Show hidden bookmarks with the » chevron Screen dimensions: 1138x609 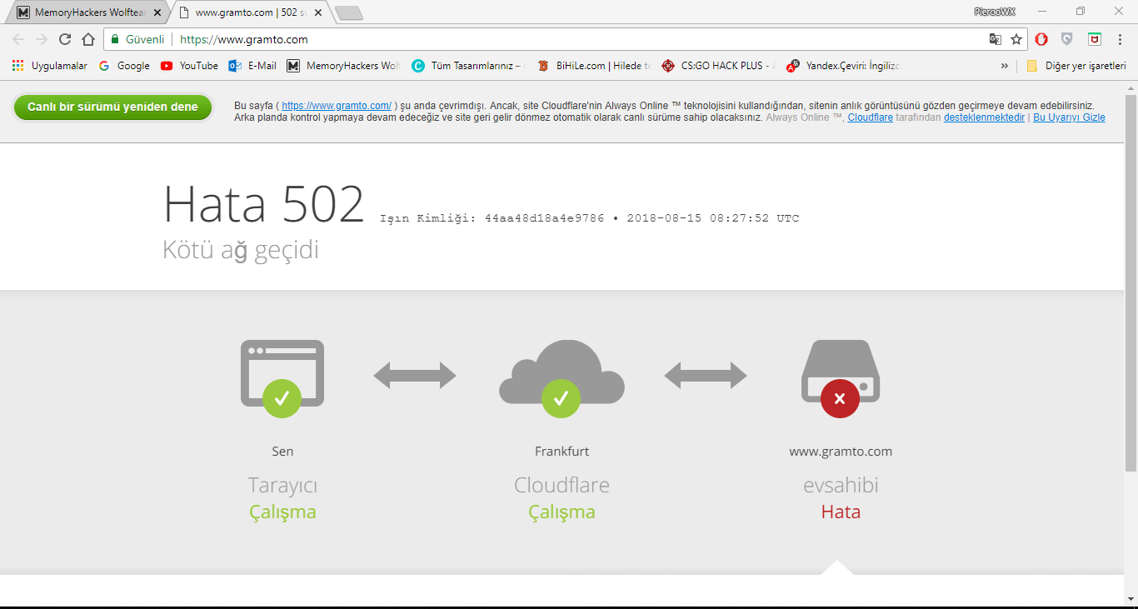(1005, 66)
